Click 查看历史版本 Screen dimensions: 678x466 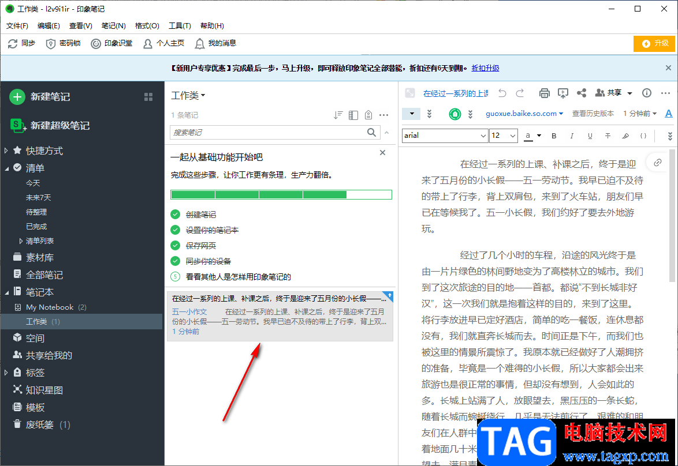[x=593, y=114]
